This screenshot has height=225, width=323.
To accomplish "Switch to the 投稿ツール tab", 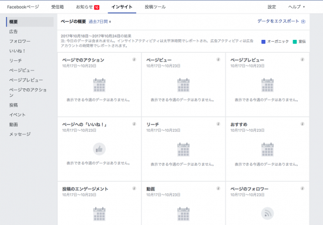I will [155, 7].
